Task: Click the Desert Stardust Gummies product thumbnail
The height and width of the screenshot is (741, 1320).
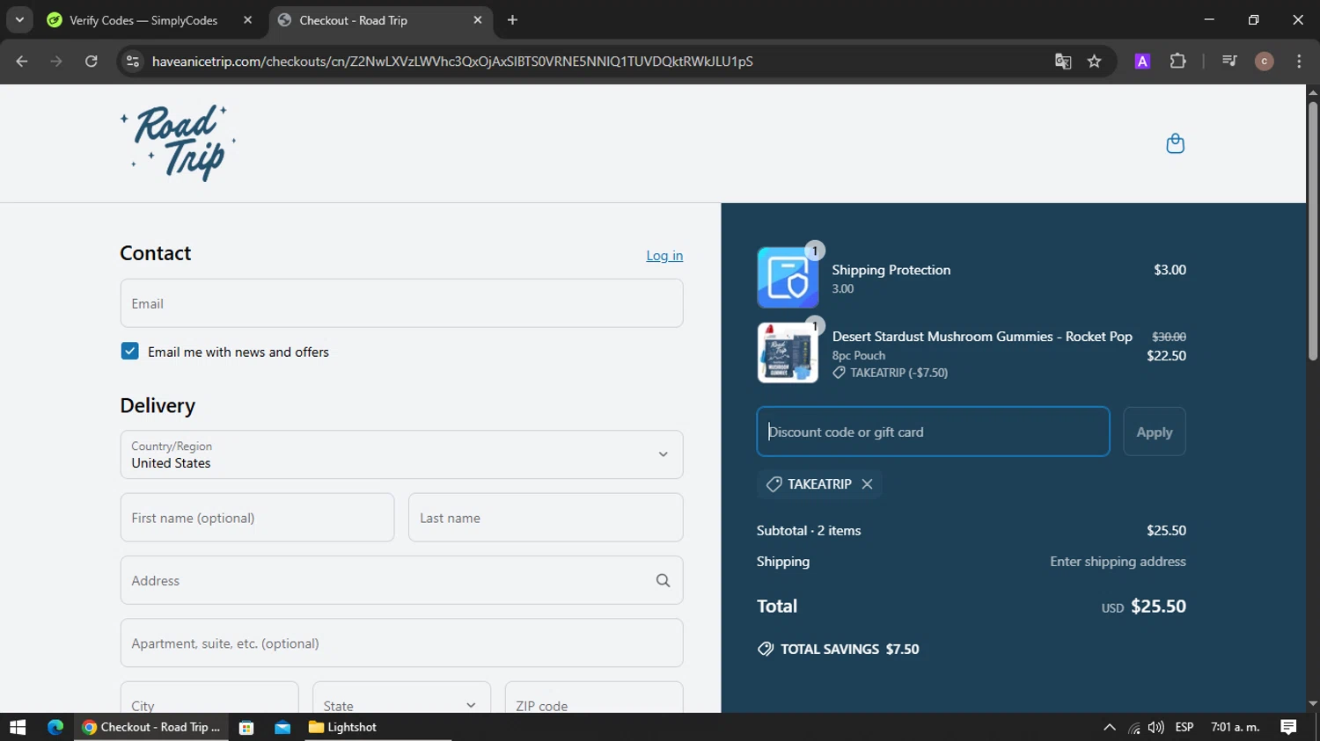Action: 788,352
